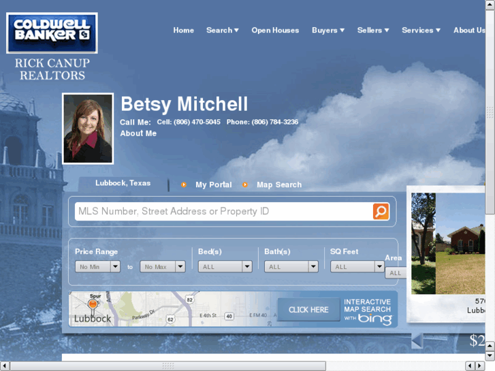Click the horizontal scrollbar left arrow
The height and width of the screenshot is (371, 495).
point(4,366)
